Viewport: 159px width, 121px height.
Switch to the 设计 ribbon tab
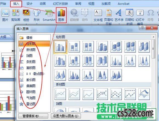[x=29, y=4]
